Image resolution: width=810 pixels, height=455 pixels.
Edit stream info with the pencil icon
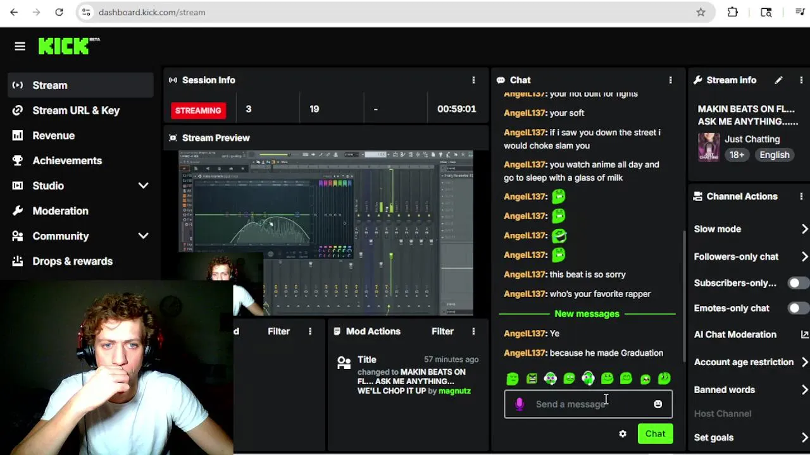[778, 80]
